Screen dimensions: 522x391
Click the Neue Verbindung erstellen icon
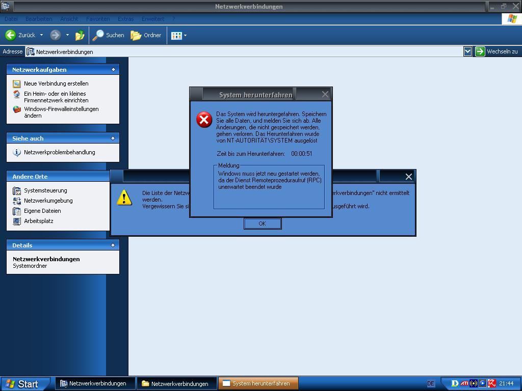(17, 84)
